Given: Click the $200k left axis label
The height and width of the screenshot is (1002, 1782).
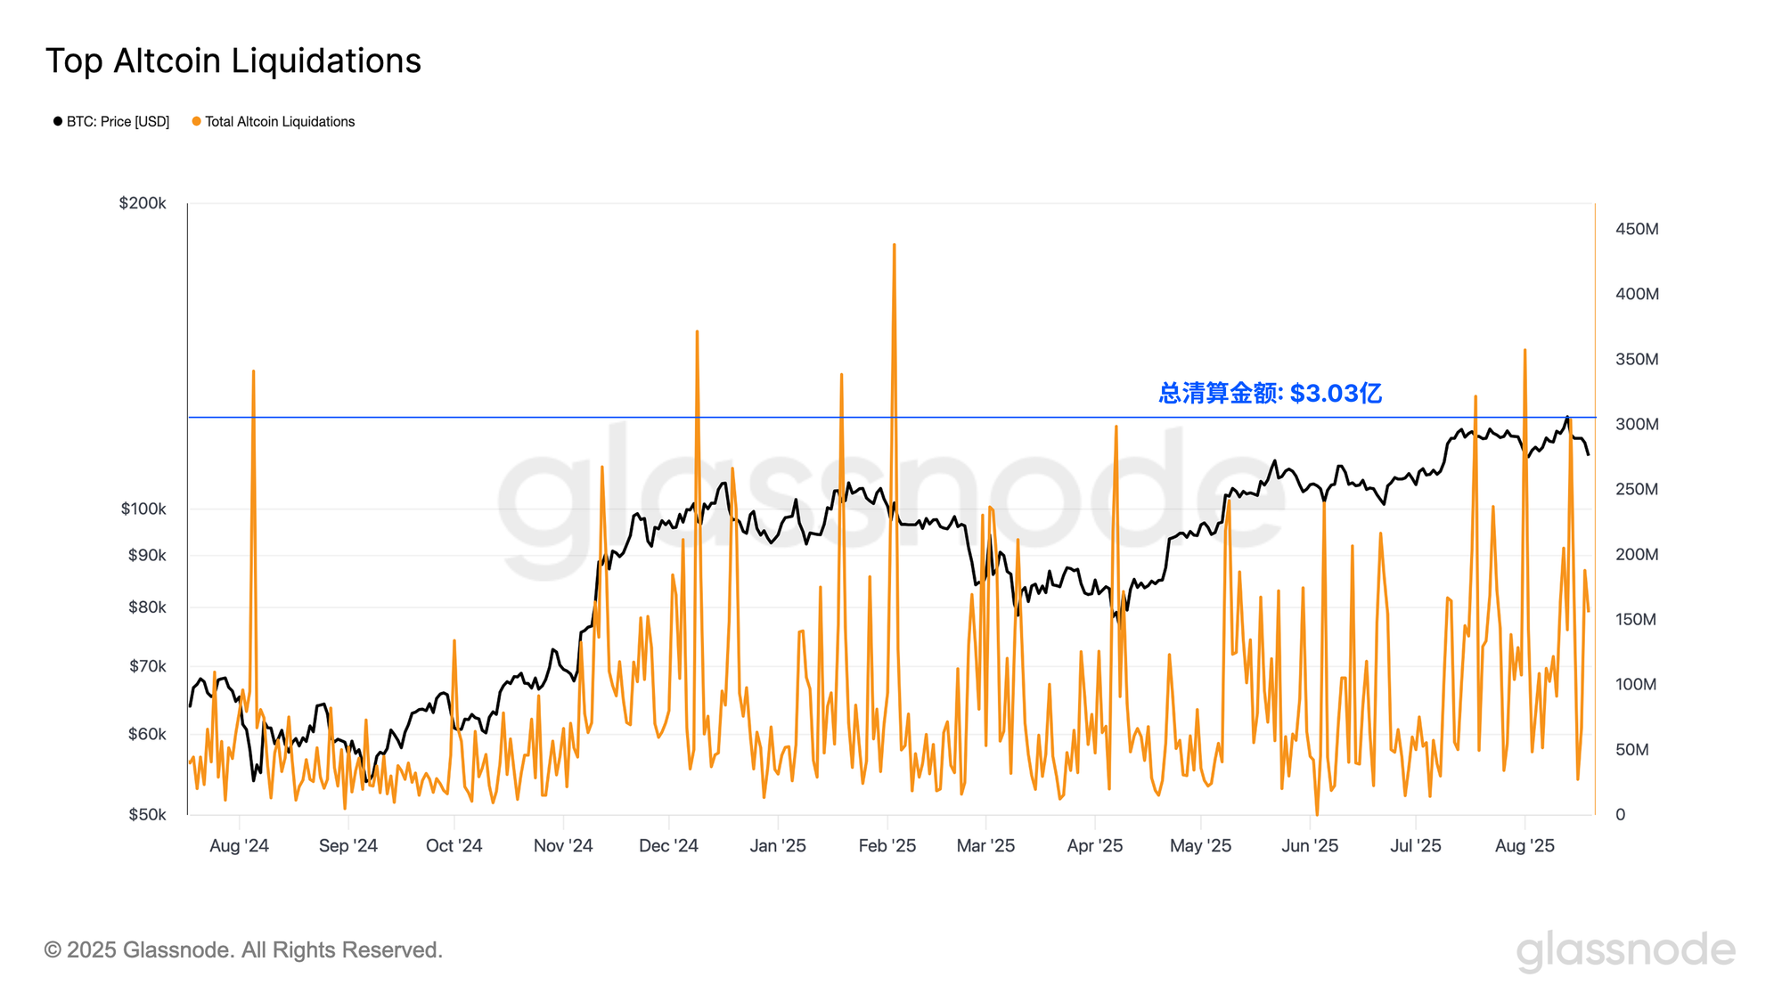Looking at the screenshot, I should point(143,204).
